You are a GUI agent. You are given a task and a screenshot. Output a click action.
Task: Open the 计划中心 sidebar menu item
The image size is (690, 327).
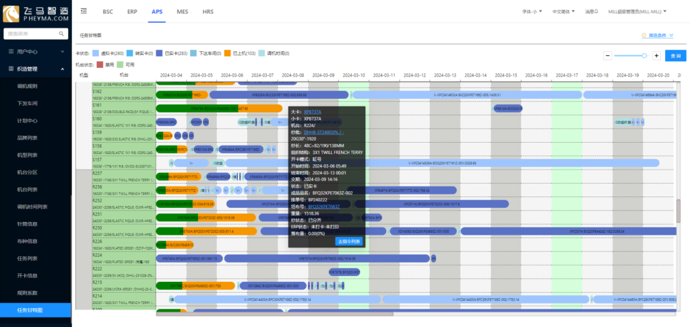coord(26,120)
